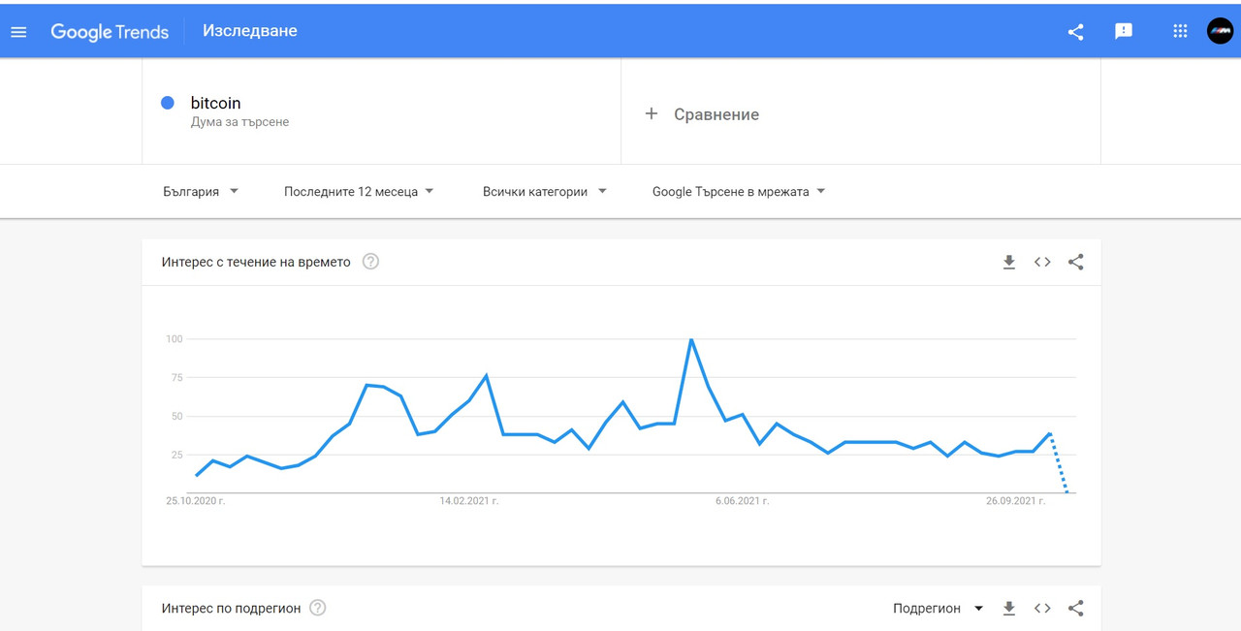Embed the subregion interest card
The height and width of the screenshot is (631, 1241).
1042,609
